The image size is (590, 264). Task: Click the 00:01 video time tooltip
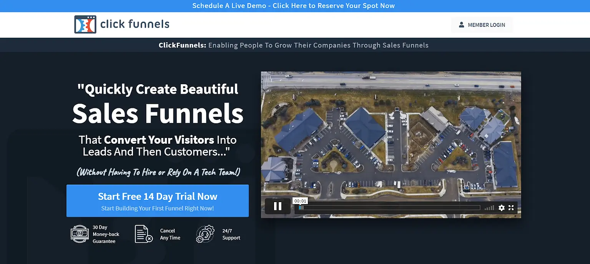300,201
